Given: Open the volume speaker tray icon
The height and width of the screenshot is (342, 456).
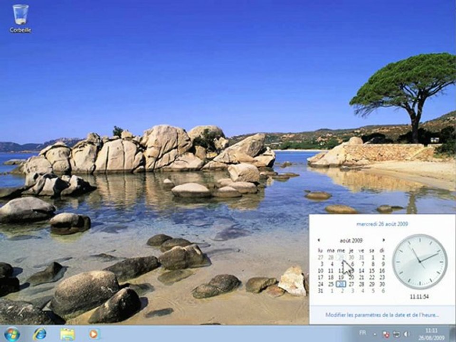Looking at the screenshot, I should pos(406,334).
